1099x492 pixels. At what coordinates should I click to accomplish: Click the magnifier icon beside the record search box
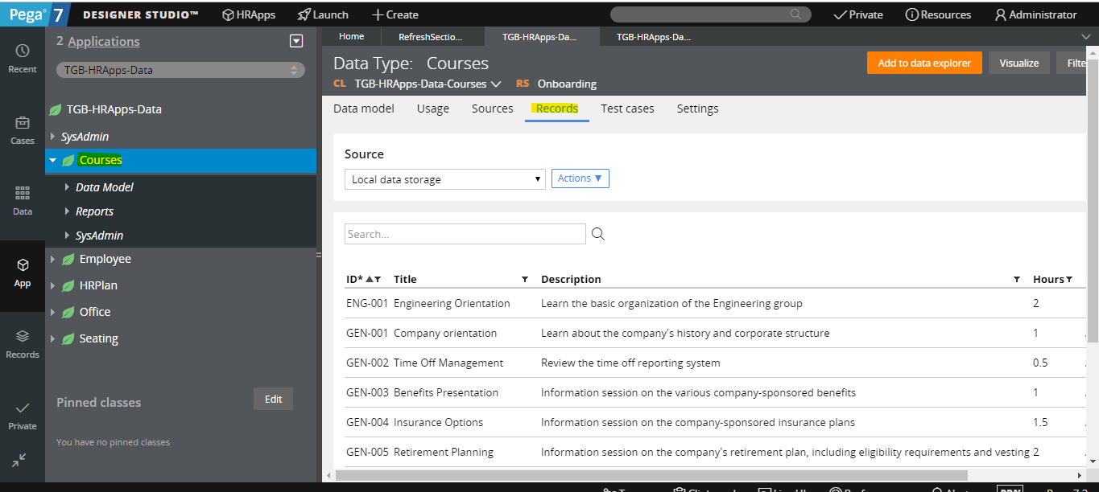click(x=597, y=234)
